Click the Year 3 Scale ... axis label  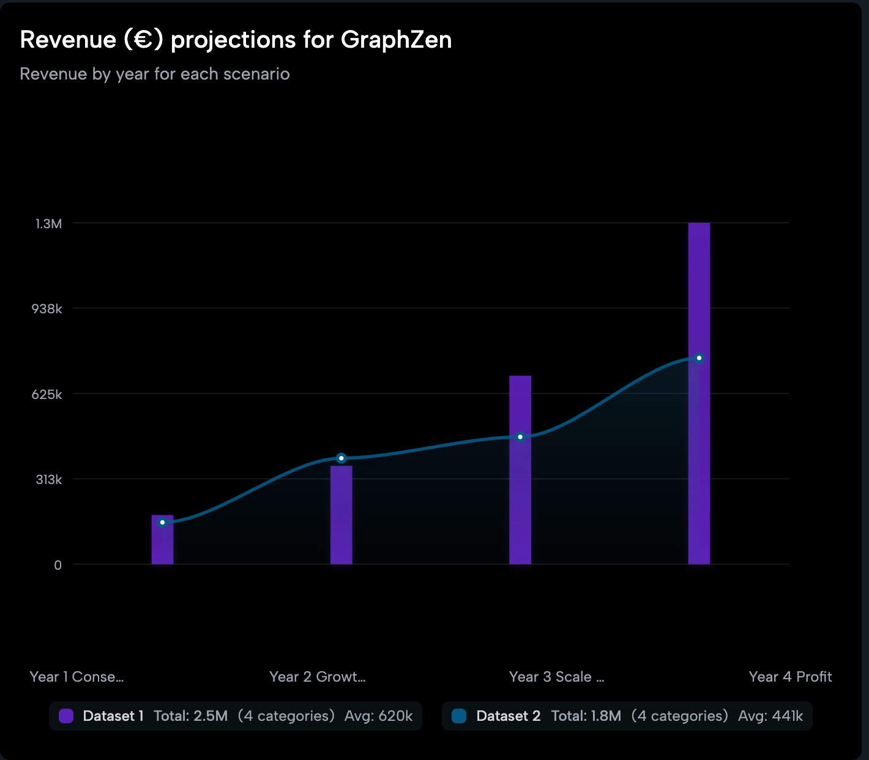pos(556,677)
